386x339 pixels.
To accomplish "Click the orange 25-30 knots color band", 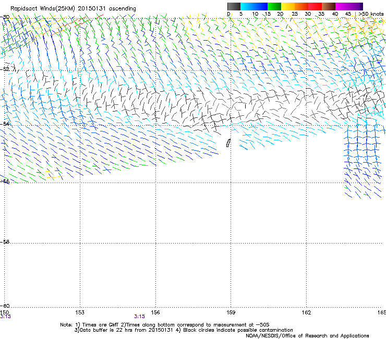I will coord(301,6).
